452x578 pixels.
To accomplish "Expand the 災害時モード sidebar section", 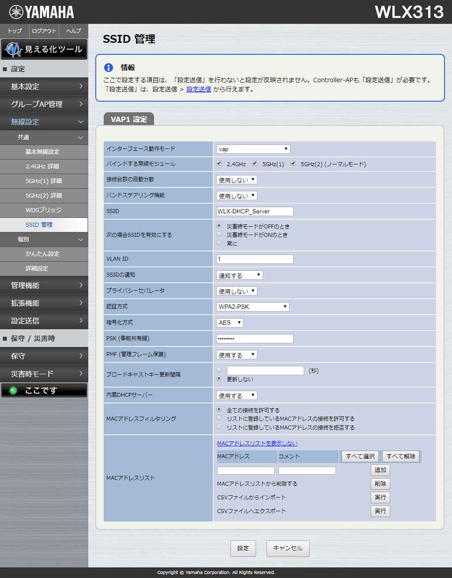I will pos(44,373).
